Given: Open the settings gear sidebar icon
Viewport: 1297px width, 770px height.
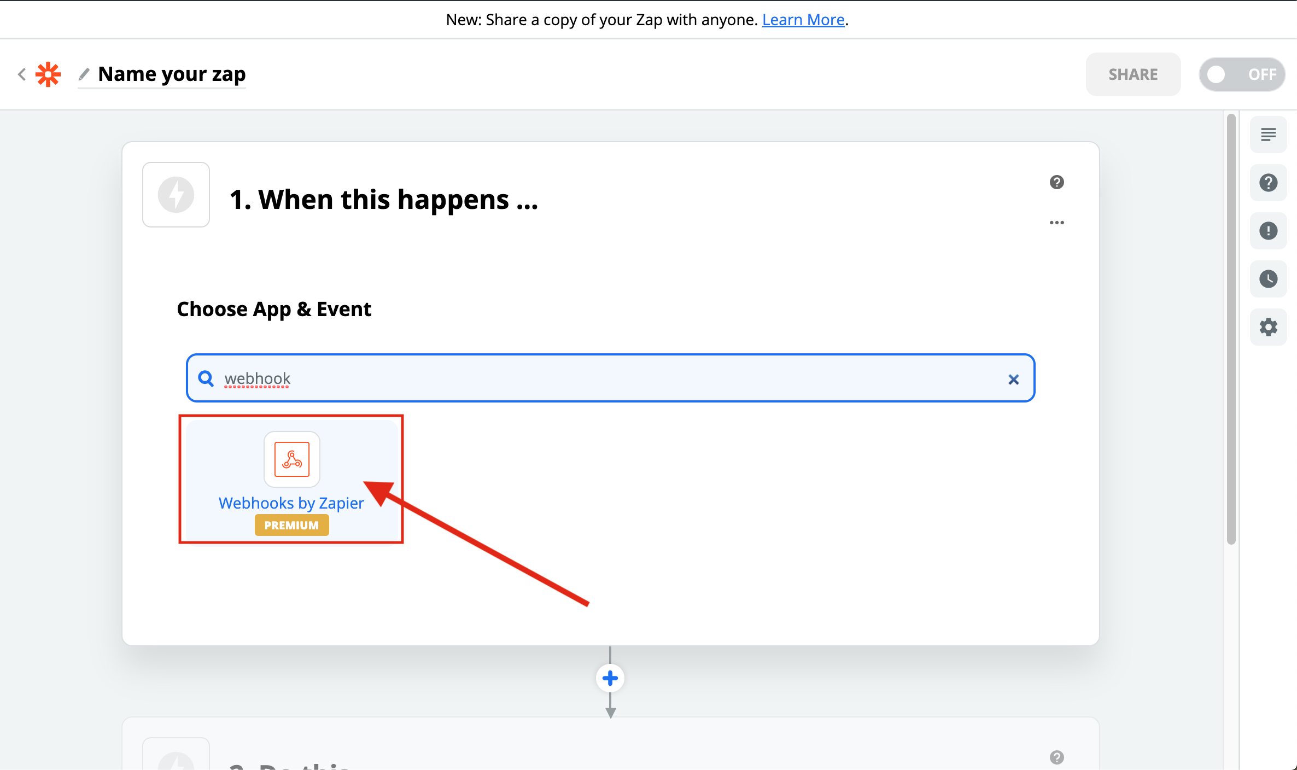Looking at the screenshot, I should coord(1268,327).
